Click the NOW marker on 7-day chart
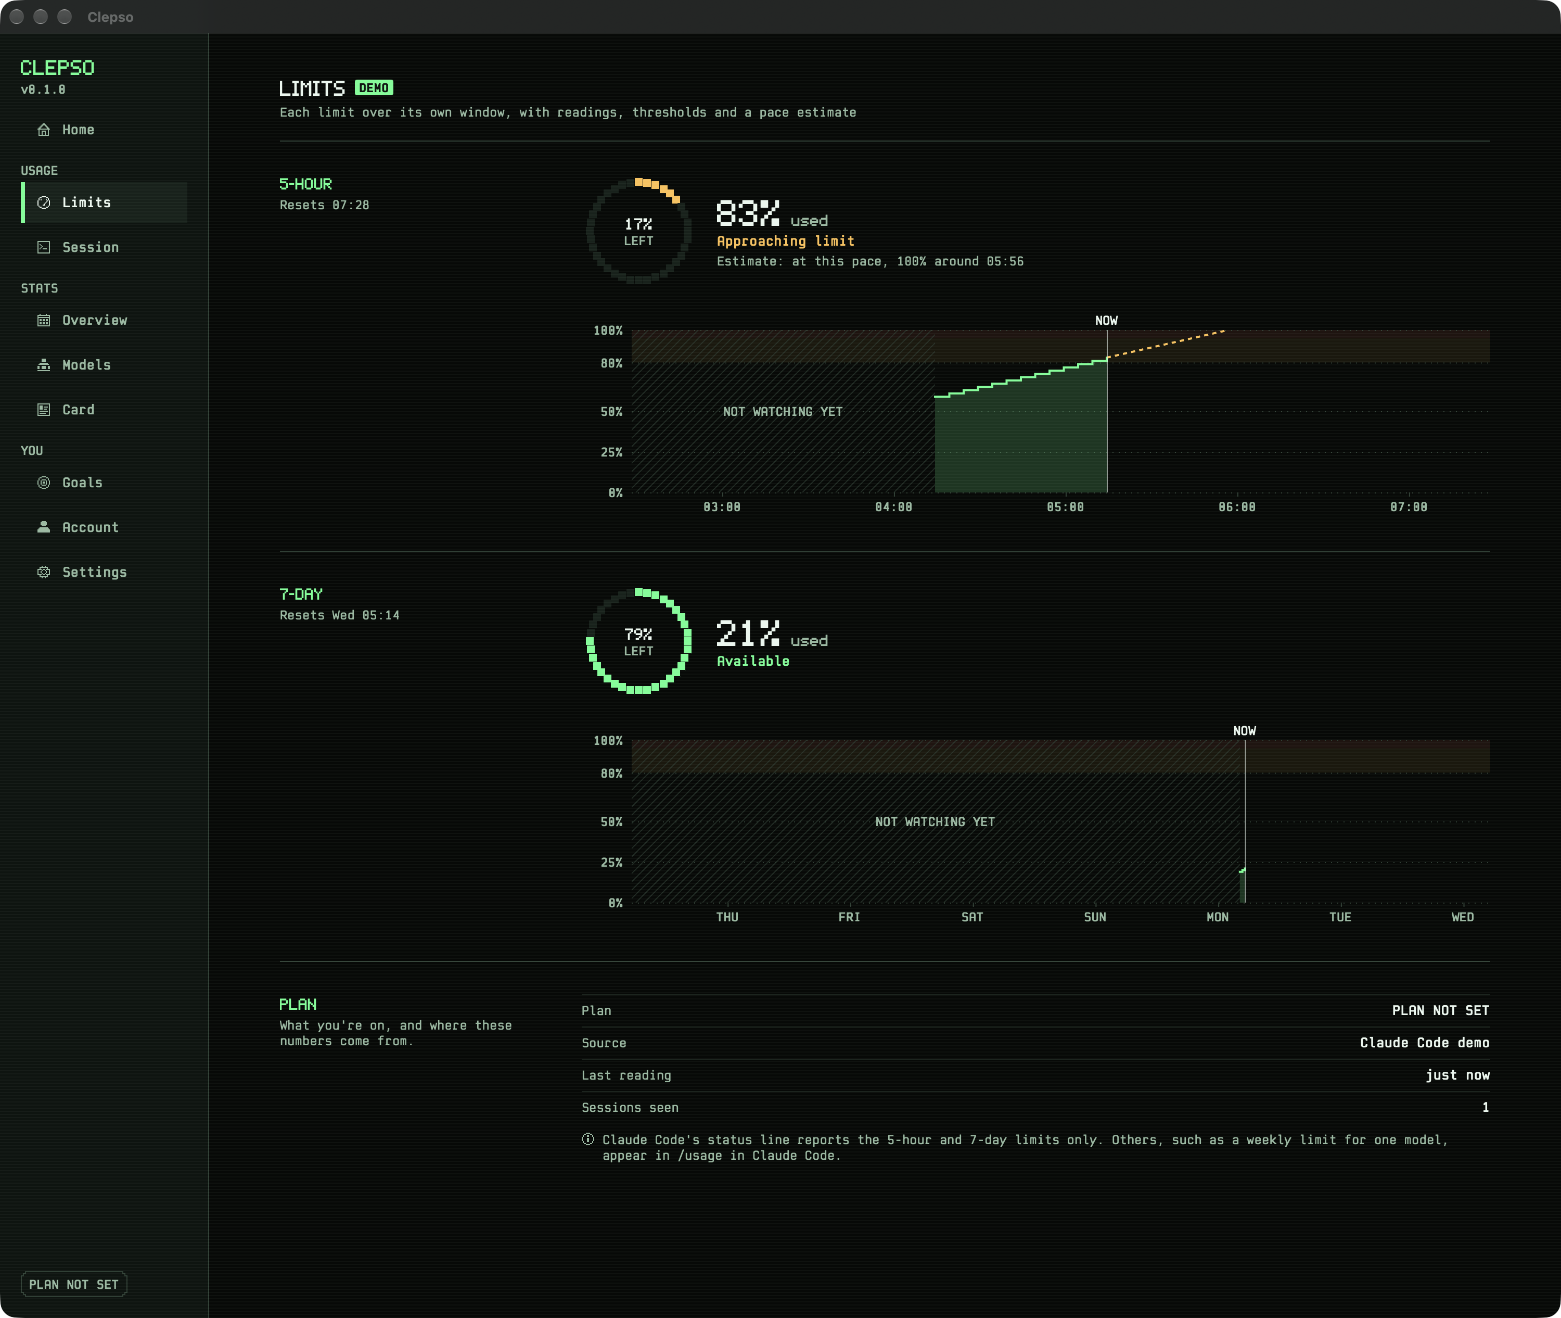The width and height of the screenshot is (1561, 1318). point(1244,731)
